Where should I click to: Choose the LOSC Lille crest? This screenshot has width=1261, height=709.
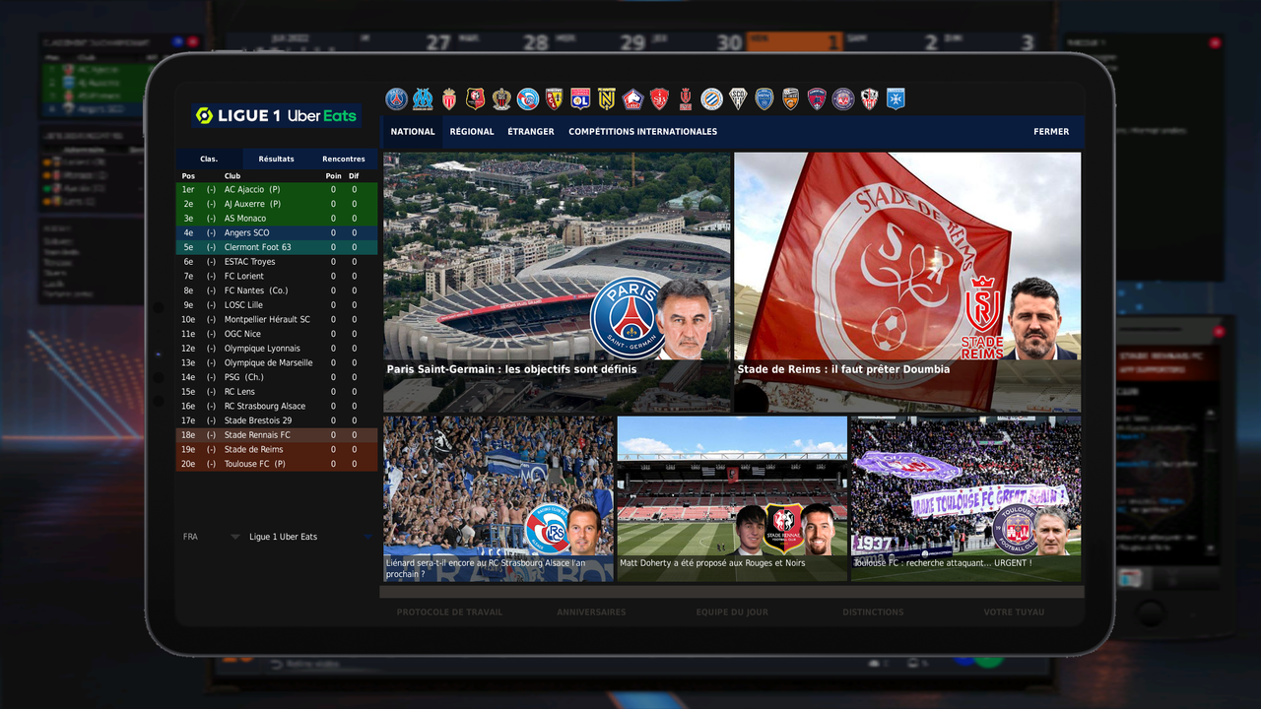tap(633, 98)
